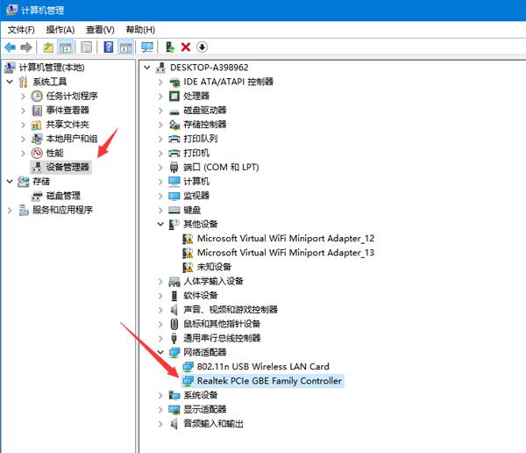Collapse the DESKTOP-A398962 root node
Screen dimensions: 526x453
click(x=147, y=68)
